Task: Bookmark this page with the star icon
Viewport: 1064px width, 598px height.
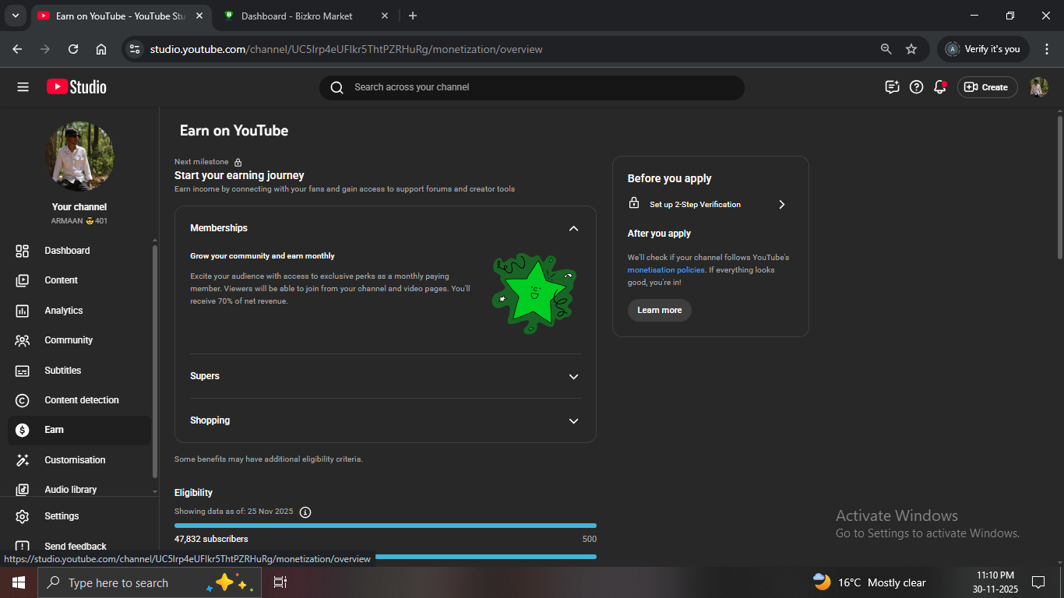Action: click(x=911, y=49)
